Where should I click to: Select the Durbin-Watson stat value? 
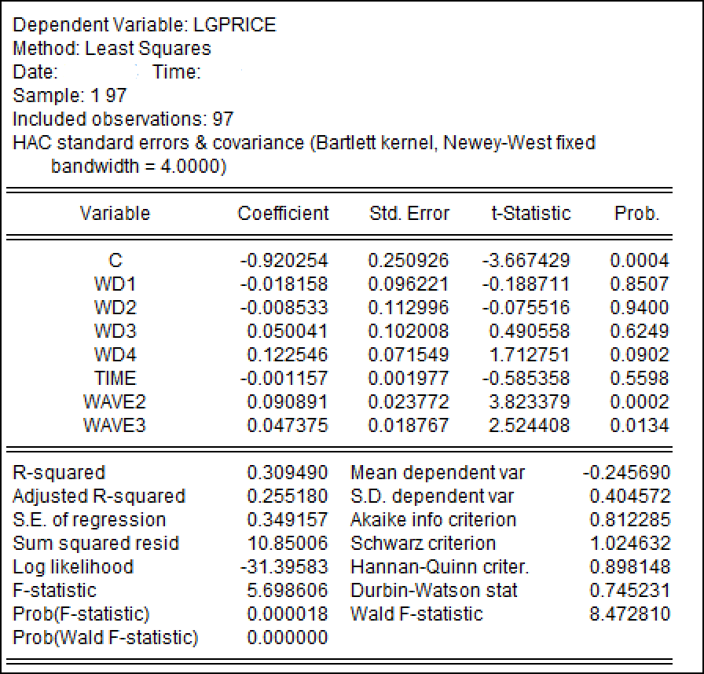(x=630, y=591)
